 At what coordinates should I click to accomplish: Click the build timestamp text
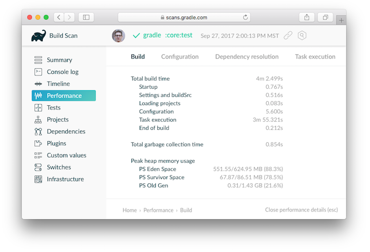[239, 36]
